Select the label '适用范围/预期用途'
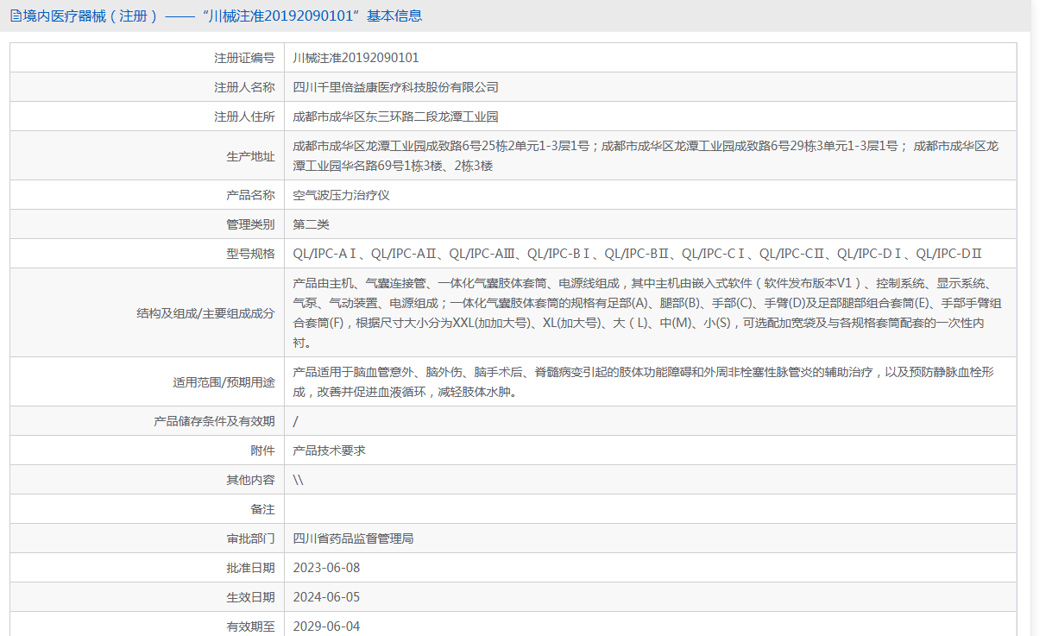1052x636 pixels. [224, 382]
